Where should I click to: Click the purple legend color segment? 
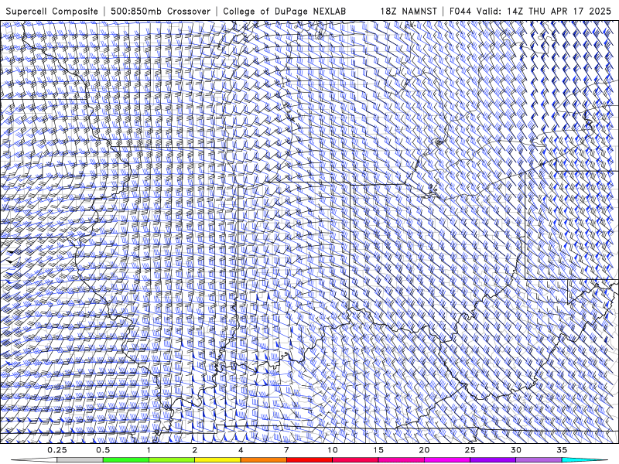coord(493,460)
